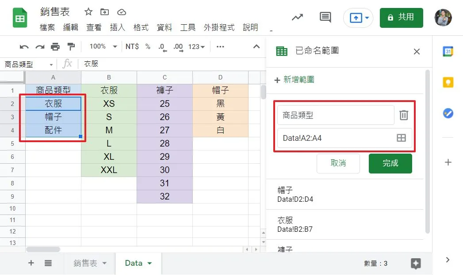Select cell containing 32

click(165, 196)
